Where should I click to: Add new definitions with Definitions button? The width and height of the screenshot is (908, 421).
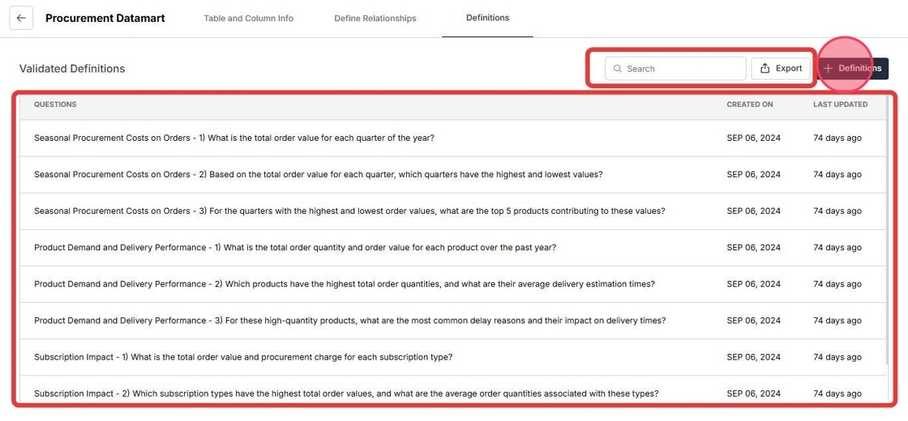[x=852, y=68]
